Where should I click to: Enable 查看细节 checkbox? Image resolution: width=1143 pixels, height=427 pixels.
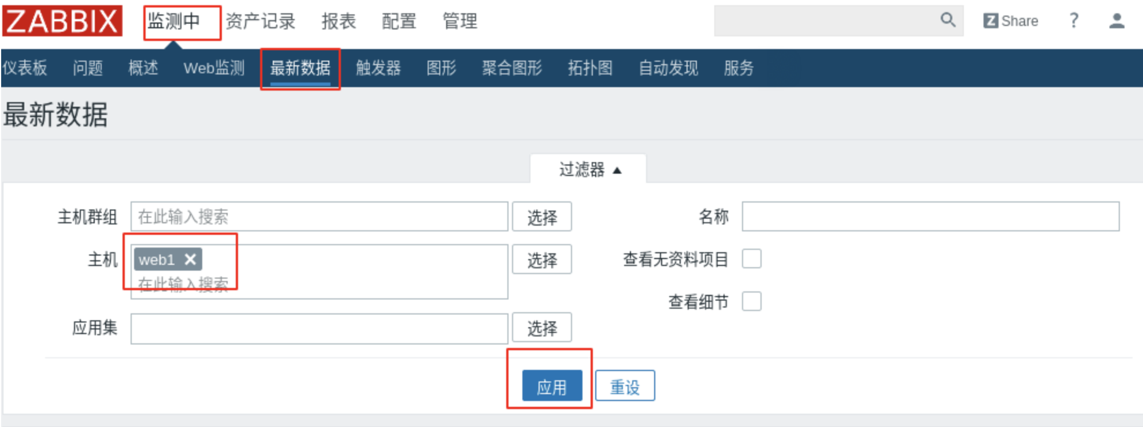751,301
